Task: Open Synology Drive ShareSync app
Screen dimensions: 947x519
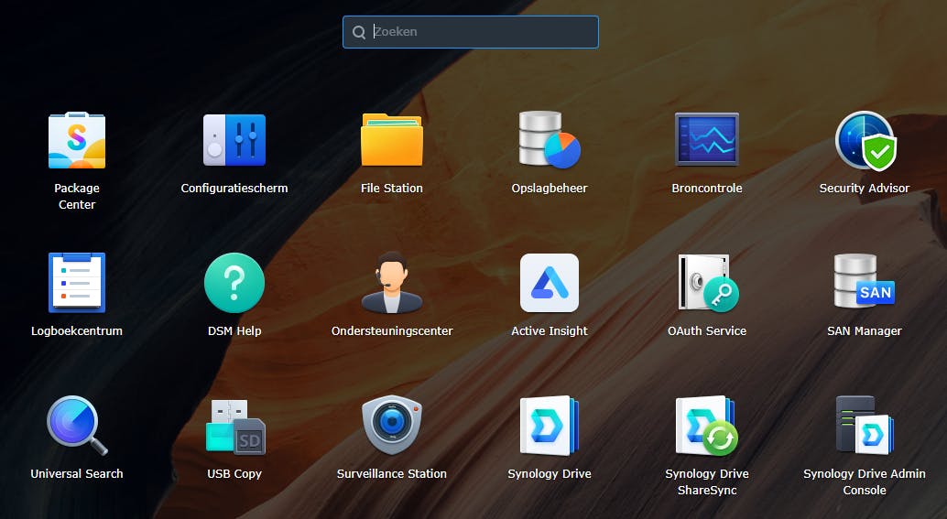Action: coord(707,426)
